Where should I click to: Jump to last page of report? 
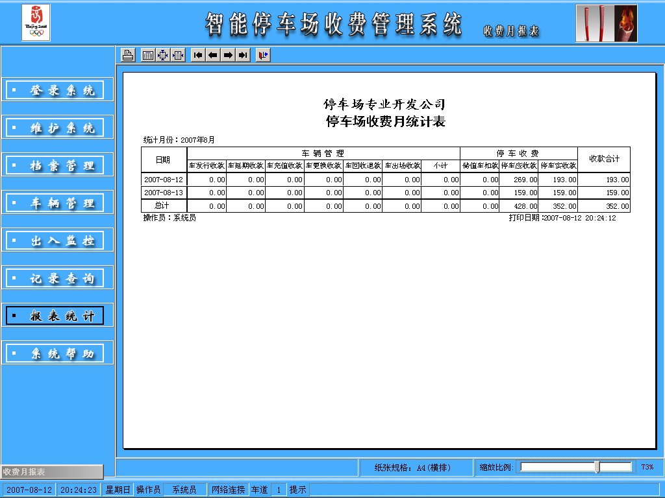tap(243, 55)
